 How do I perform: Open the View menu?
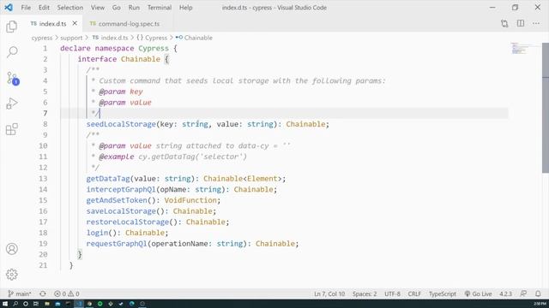[98, 8]
